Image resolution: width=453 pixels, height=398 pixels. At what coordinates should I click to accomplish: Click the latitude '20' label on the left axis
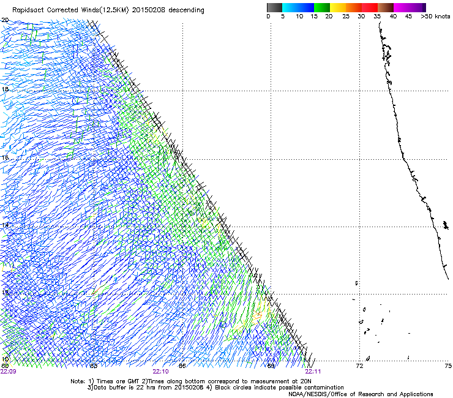tap(5, 20)
